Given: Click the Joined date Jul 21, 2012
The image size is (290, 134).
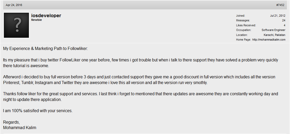Looking at the screenshot, I should (x=278, y=16).
